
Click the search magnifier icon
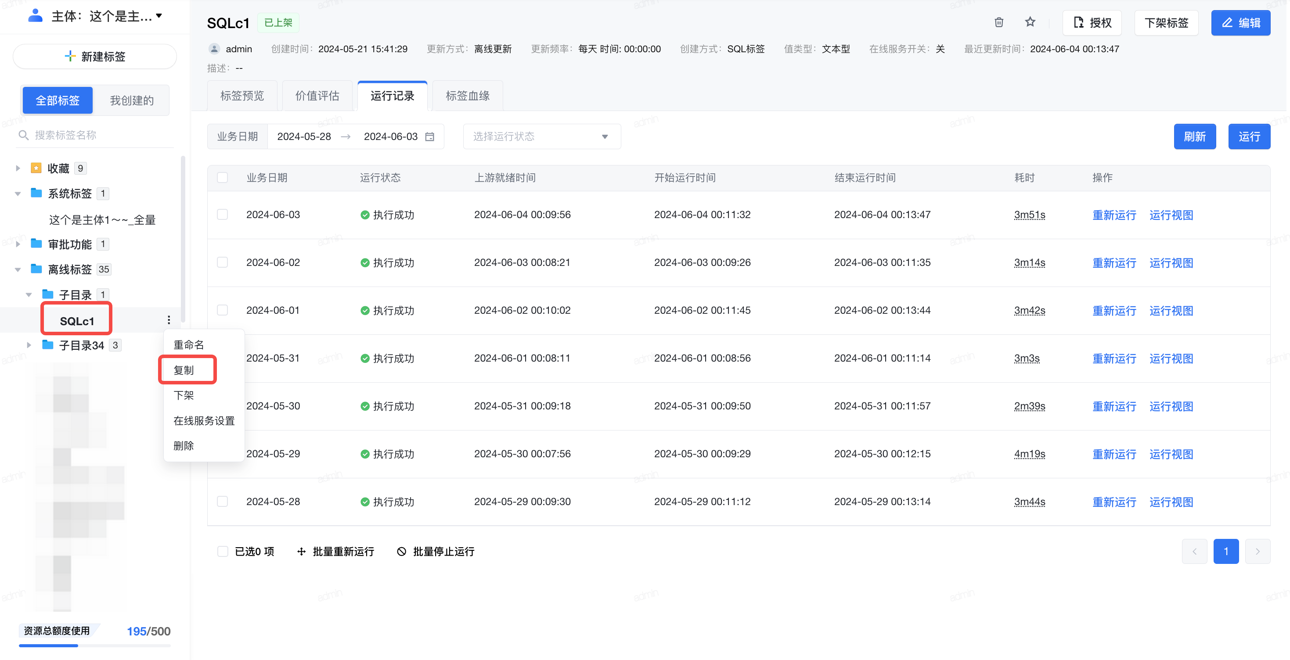coord(23,135)
